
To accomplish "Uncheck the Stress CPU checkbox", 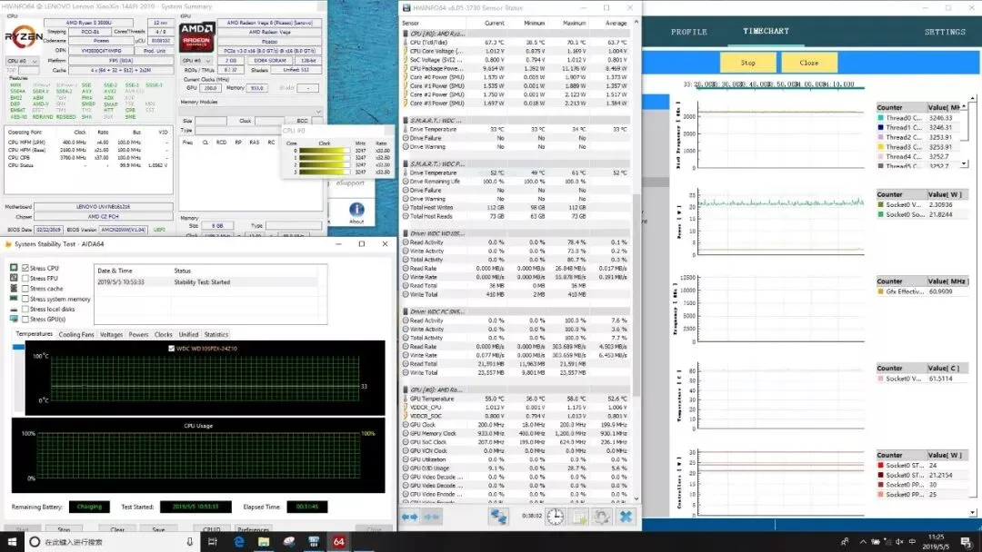I will pos(25,268).
